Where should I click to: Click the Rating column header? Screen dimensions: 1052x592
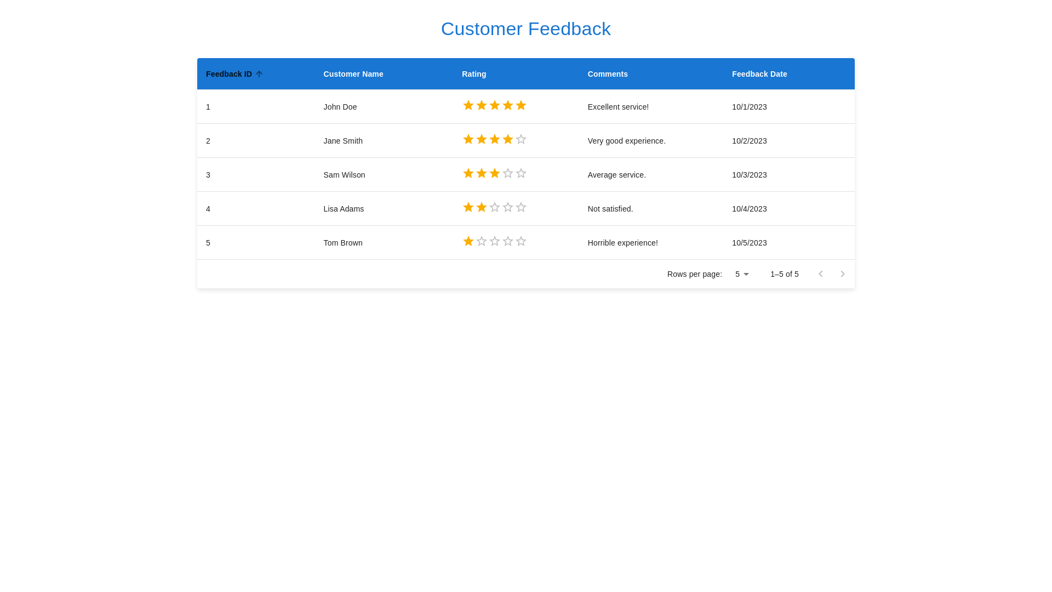coord(473,73)
